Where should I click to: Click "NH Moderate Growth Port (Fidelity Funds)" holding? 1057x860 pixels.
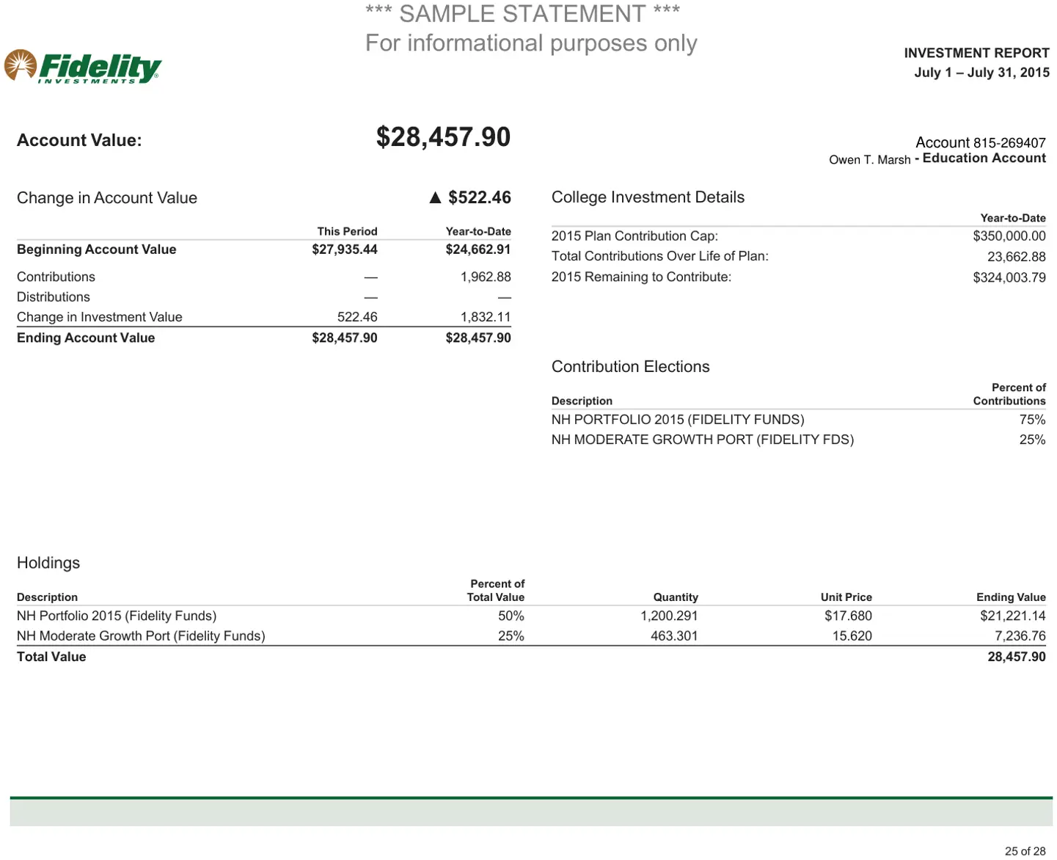click(141, 636)
